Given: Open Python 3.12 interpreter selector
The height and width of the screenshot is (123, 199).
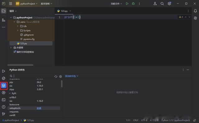Looking at the screenshot, I should point(176,120).
